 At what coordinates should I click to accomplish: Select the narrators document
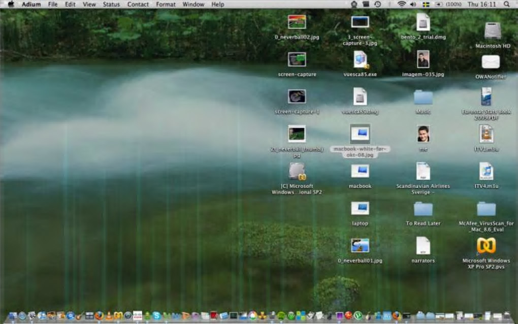click(423, 245)
